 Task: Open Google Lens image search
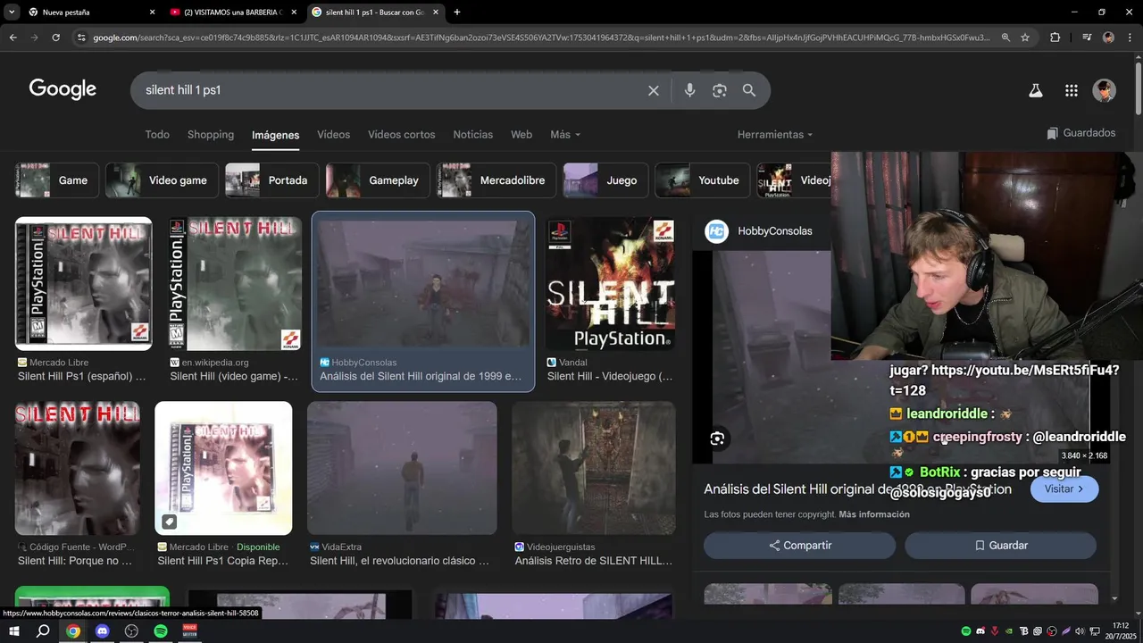point(719,90)
